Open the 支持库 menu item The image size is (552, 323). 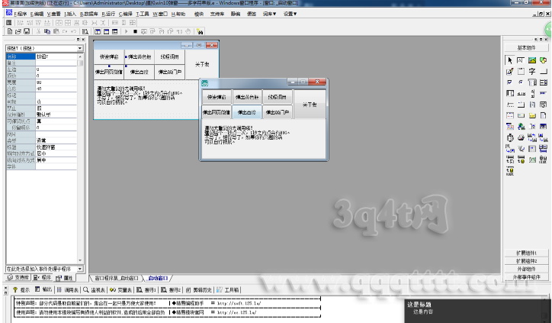tap(217, 14)
